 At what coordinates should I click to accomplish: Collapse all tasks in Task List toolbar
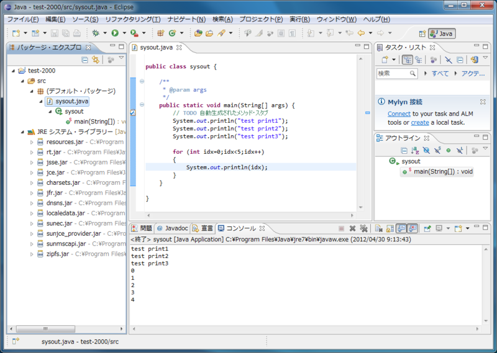(x=460, y=60)
